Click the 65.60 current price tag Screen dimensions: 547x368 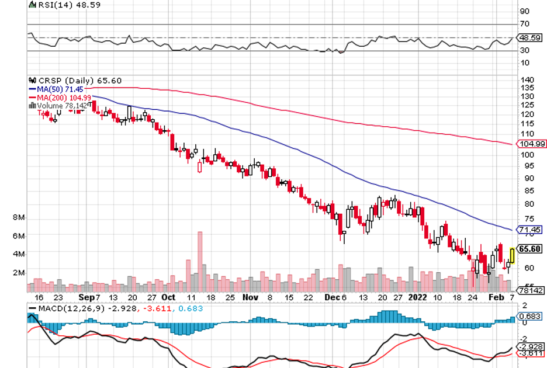point(529,249)
